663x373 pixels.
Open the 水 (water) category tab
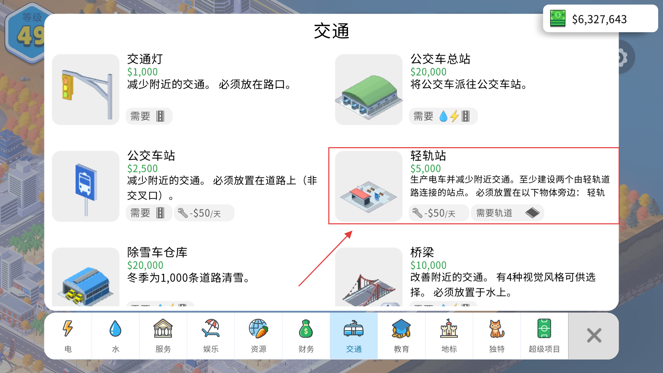tap(115, 335)
